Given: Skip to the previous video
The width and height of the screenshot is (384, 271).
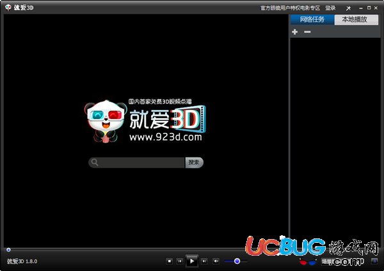Looking at the screenshot, I should (180, 261).
